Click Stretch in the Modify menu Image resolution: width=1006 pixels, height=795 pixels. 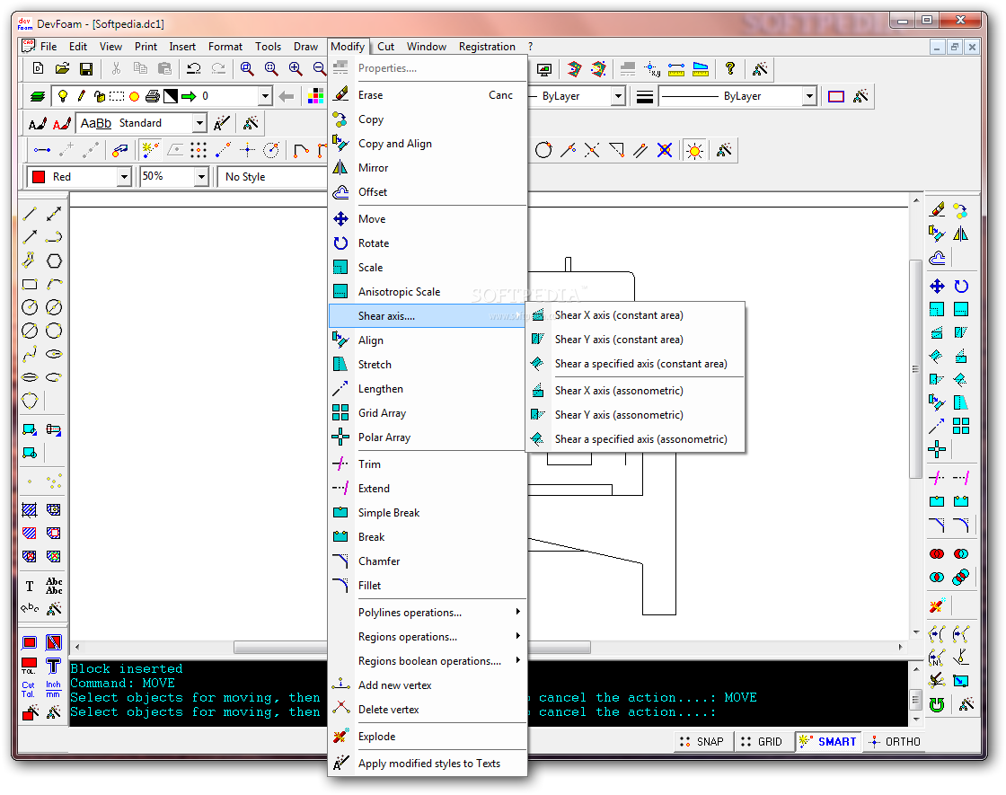428,365
